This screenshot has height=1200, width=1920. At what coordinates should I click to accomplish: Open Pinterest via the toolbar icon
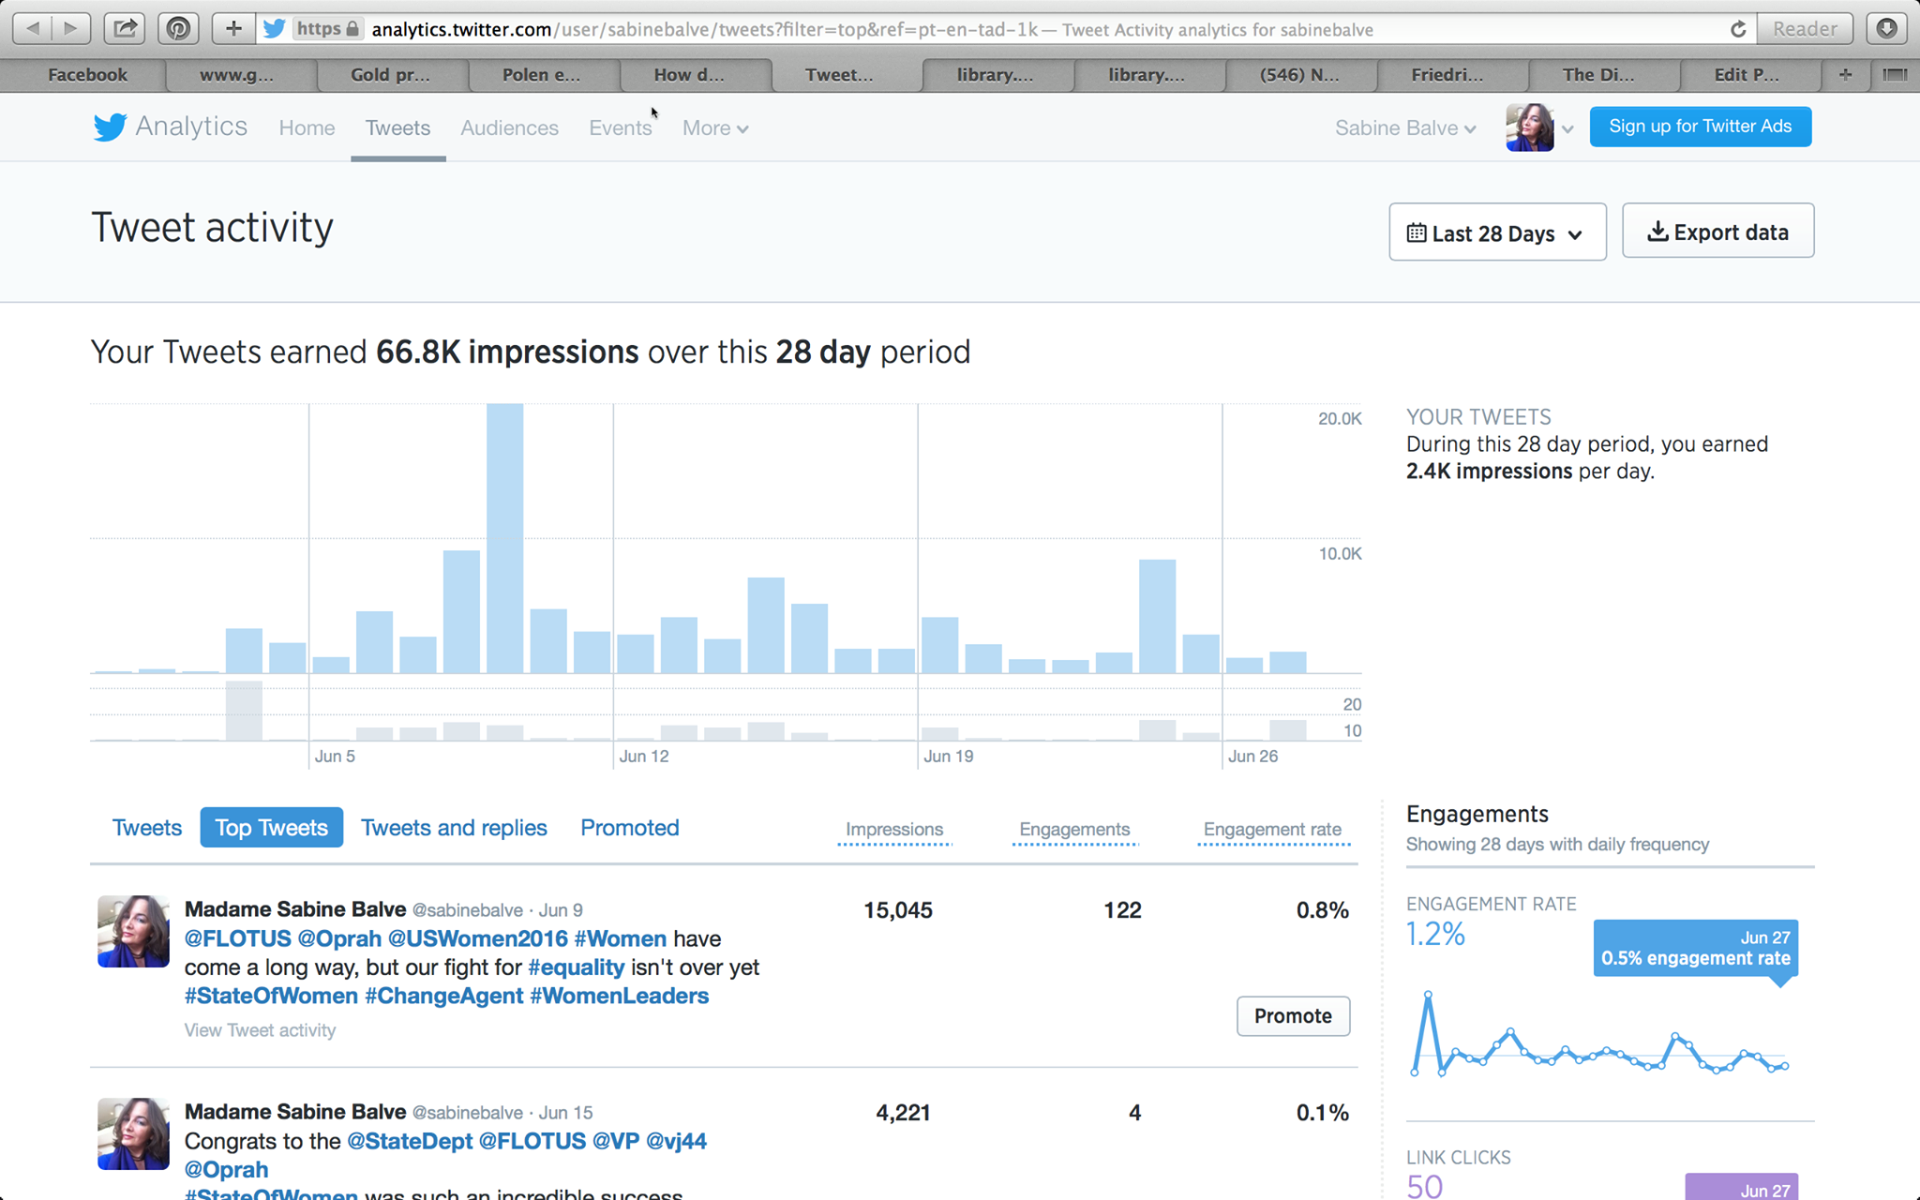click(178, 28)
